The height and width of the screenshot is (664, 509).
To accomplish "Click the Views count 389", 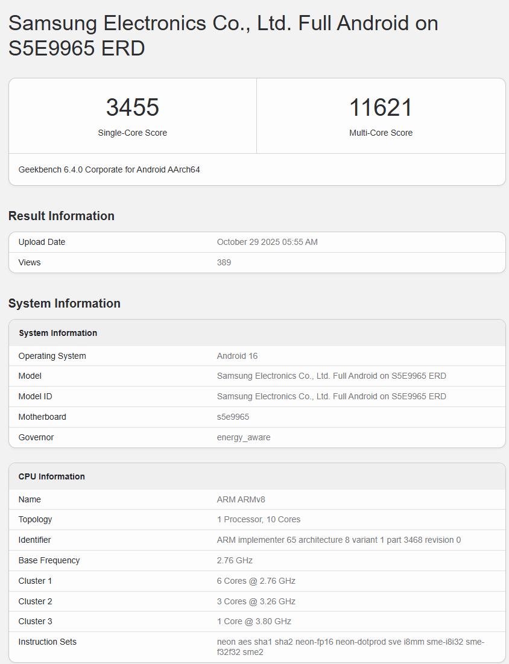I will tap(224, 262).
